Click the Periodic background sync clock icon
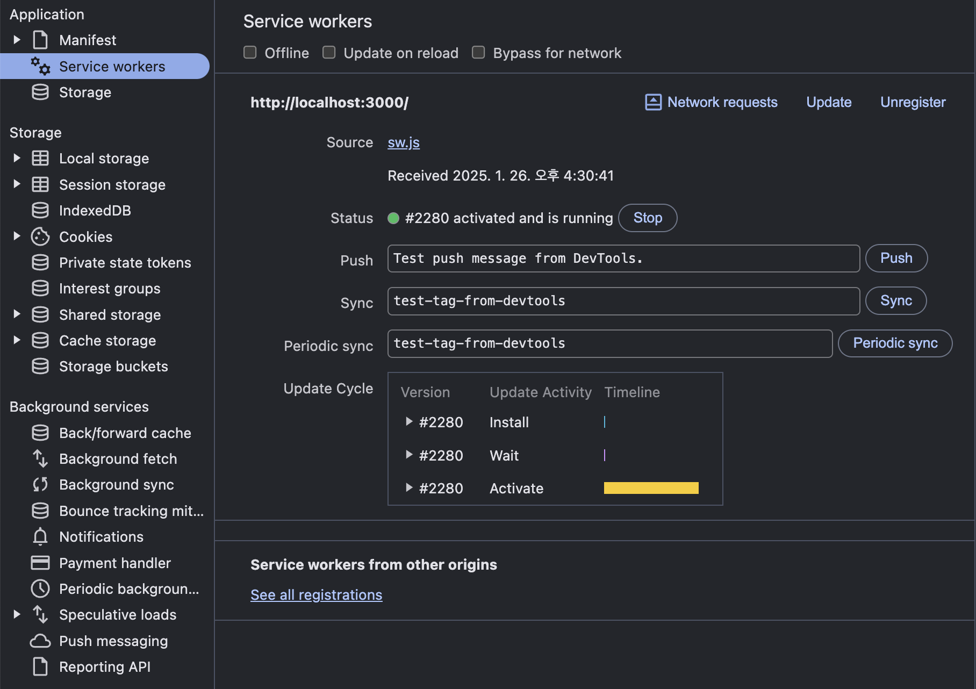 (x=40, y=588)
